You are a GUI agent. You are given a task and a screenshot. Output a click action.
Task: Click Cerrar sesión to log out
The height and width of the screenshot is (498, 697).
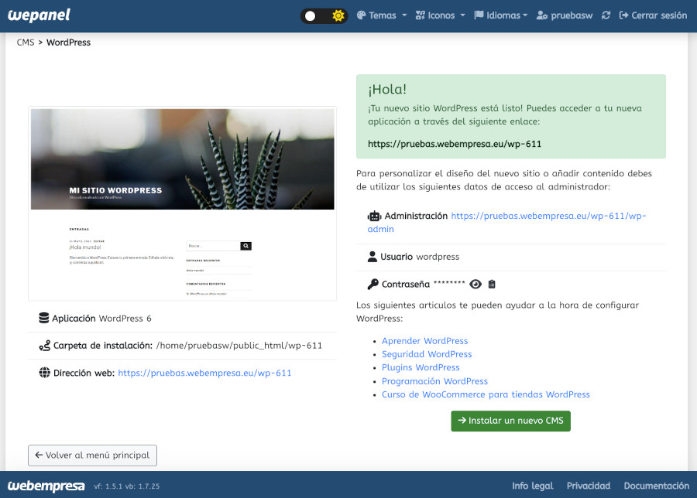point(653,15)
